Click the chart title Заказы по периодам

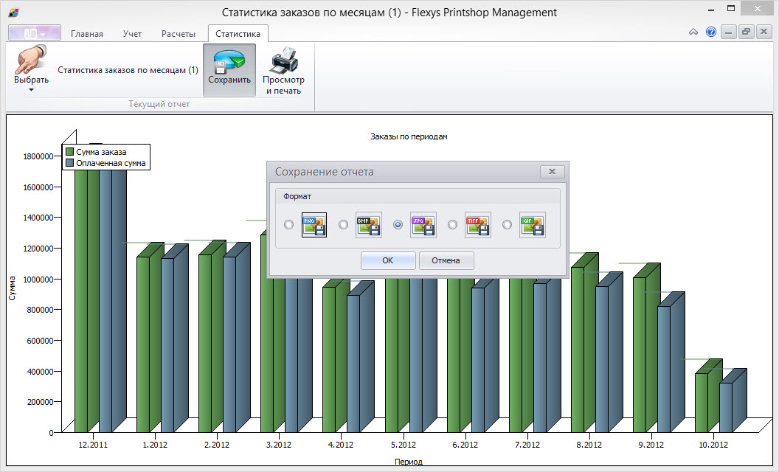[x=409, y=136]
